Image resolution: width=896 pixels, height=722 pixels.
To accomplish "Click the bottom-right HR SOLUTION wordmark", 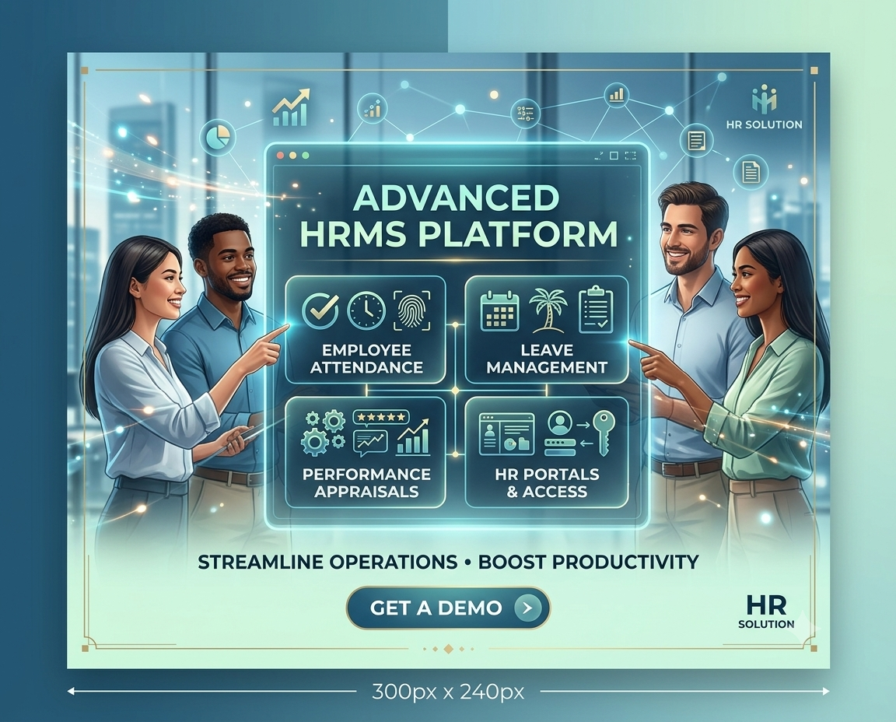I will pyautogui.click(x=766, y=612).
